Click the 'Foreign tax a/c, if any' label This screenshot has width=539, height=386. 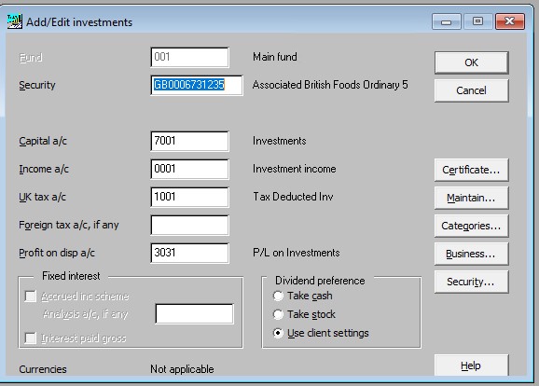[69, 225]
